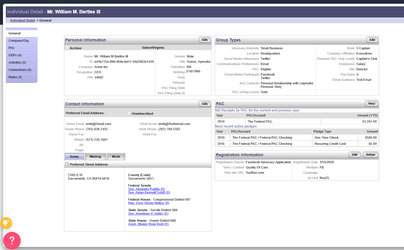Open the Activities (8) sidebar tab
Image resolution: width=404 pixels, height=250 pixels.
coord(17,62)
